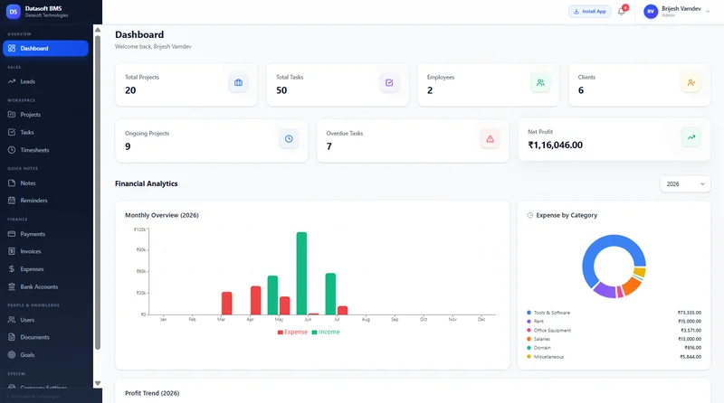
Task: Click the Rent purple legend swatch
Action: click(x=529, y=322)
